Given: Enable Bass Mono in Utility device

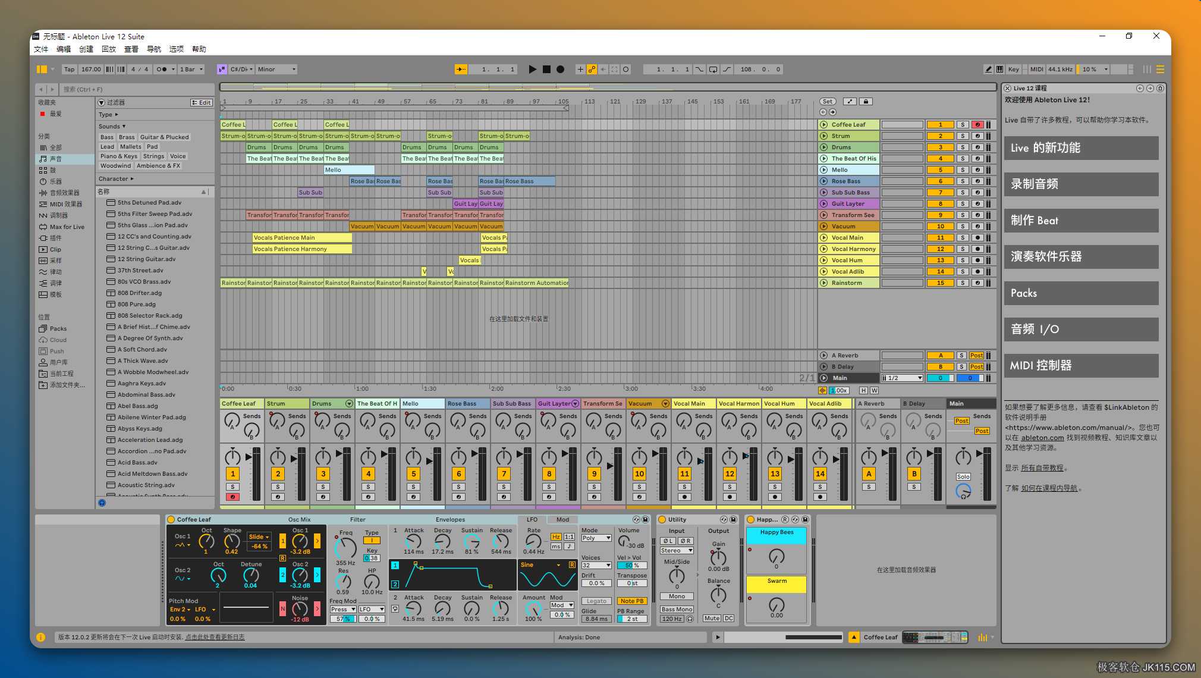Looking at the screenshot, I should [x=677, y=610].
